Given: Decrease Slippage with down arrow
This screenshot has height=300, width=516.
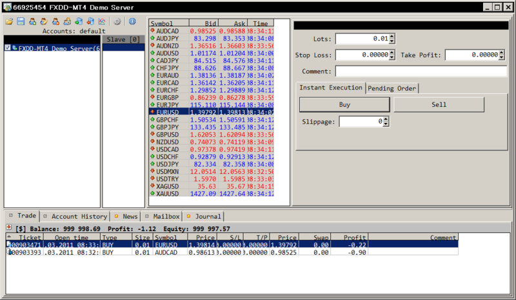Looking at the screenshot, I should tap(386, 124).
